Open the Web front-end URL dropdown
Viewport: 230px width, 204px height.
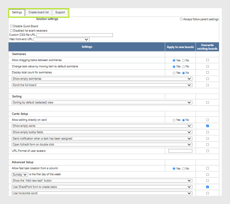[61, 39]
